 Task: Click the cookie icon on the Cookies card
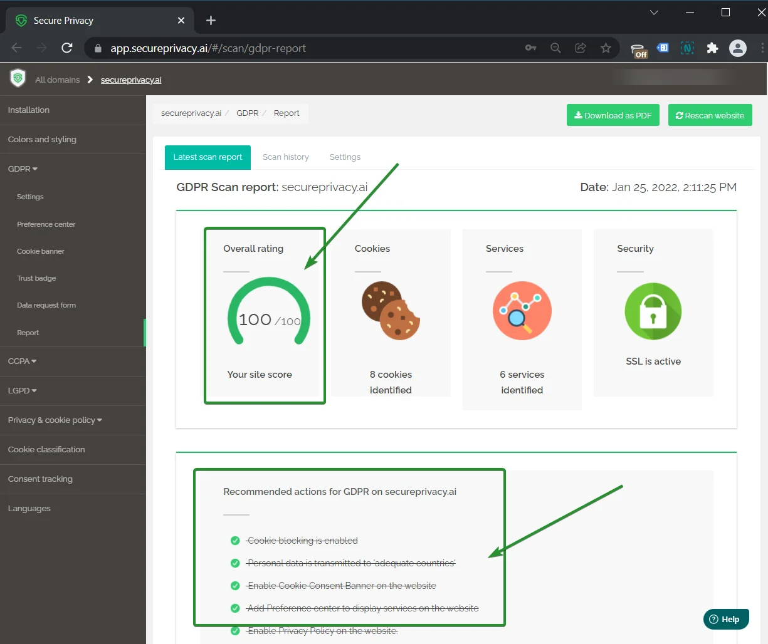(391, 310)
